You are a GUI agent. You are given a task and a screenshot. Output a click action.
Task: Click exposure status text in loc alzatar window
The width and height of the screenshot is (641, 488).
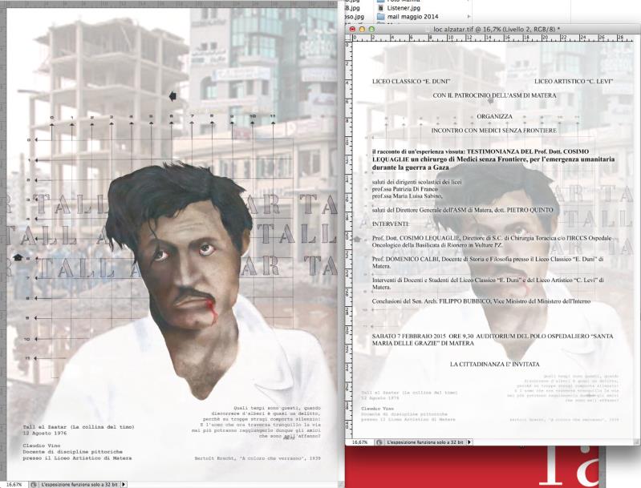click(425, 442)
